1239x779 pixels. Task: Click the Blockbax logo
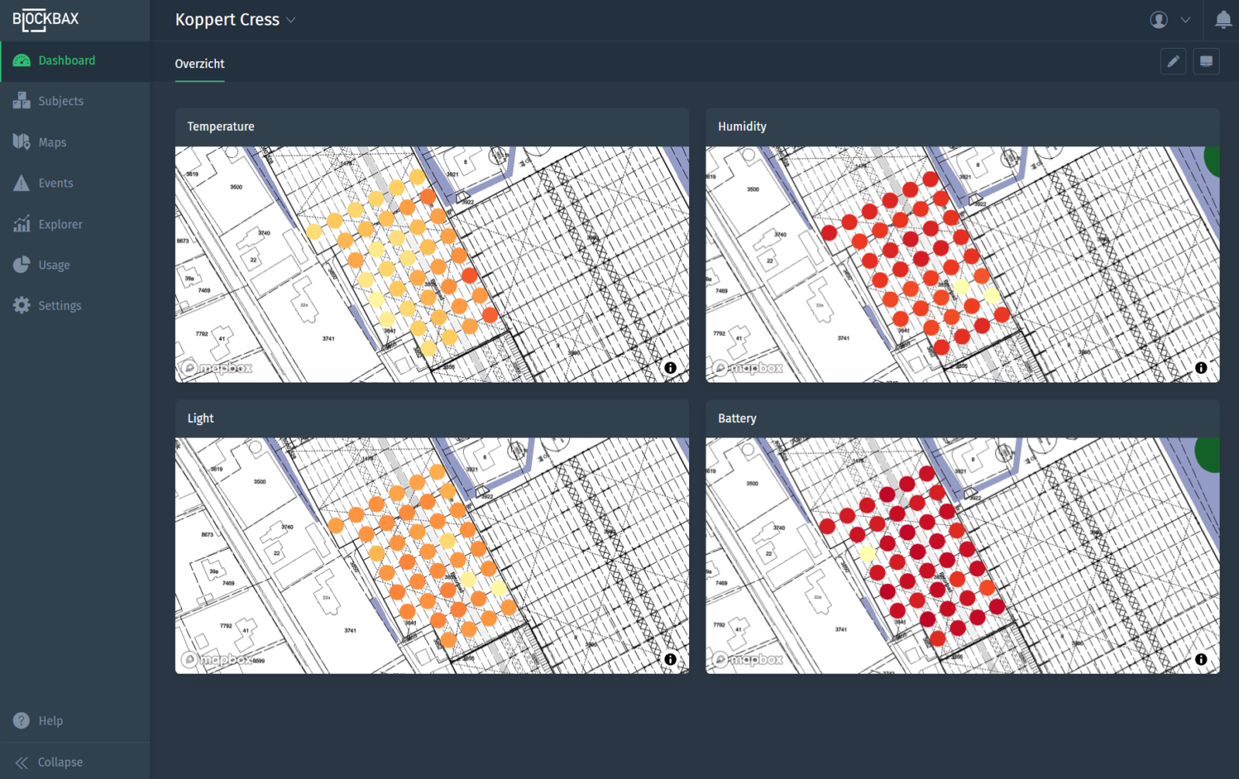[46, 20]
